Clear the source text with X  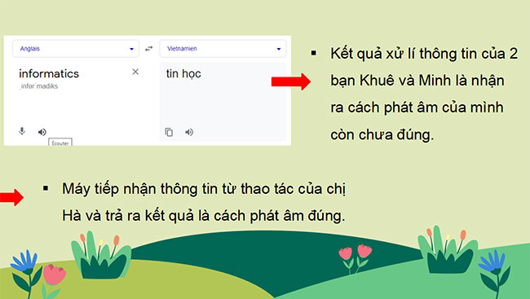point(135,72)
